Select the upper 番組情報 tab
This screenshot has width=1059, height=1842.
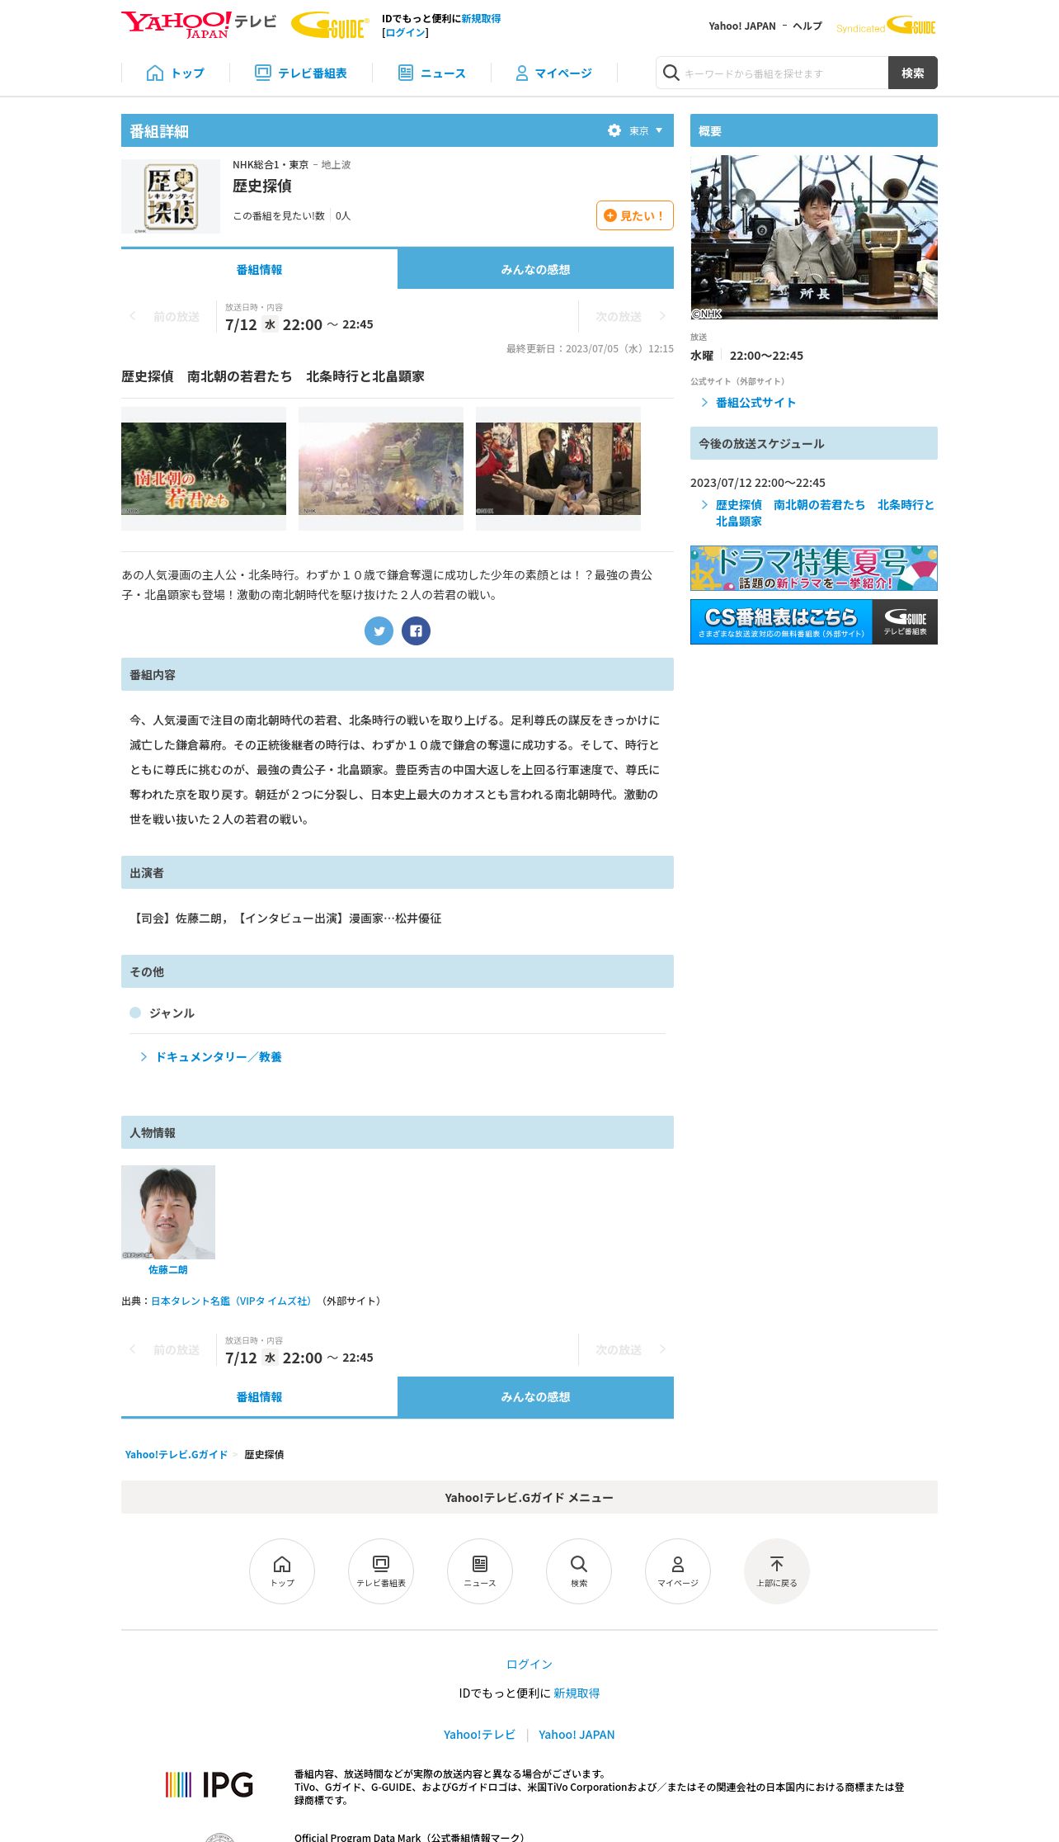click(x=259, y=269)
